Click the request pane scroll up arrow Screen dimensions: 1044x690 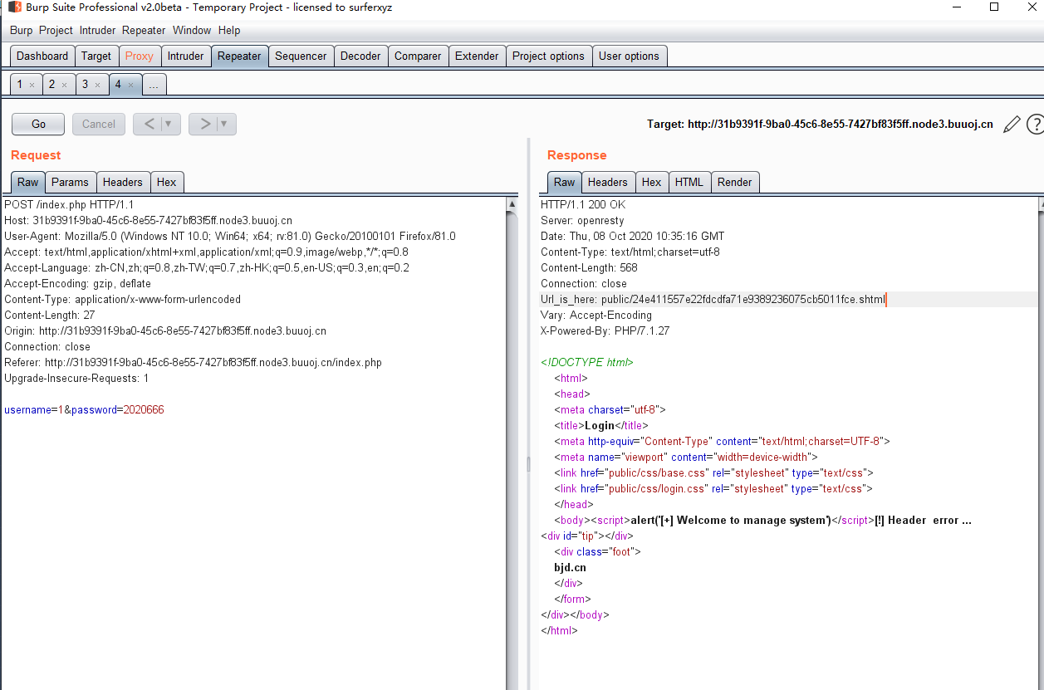point(512,204)
